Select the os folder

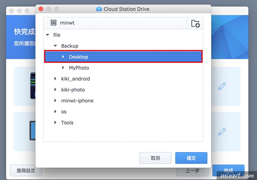[x=64, y=112]
